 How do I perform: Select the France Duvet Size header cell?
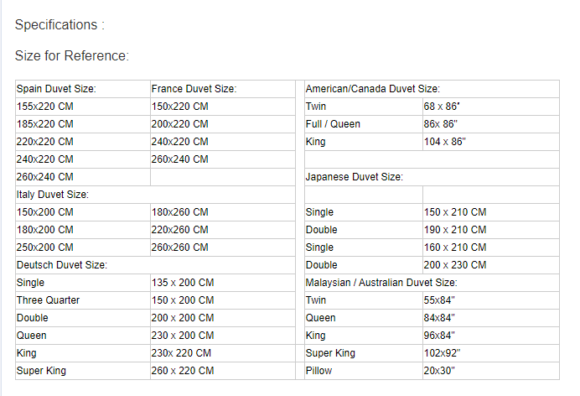194,89
